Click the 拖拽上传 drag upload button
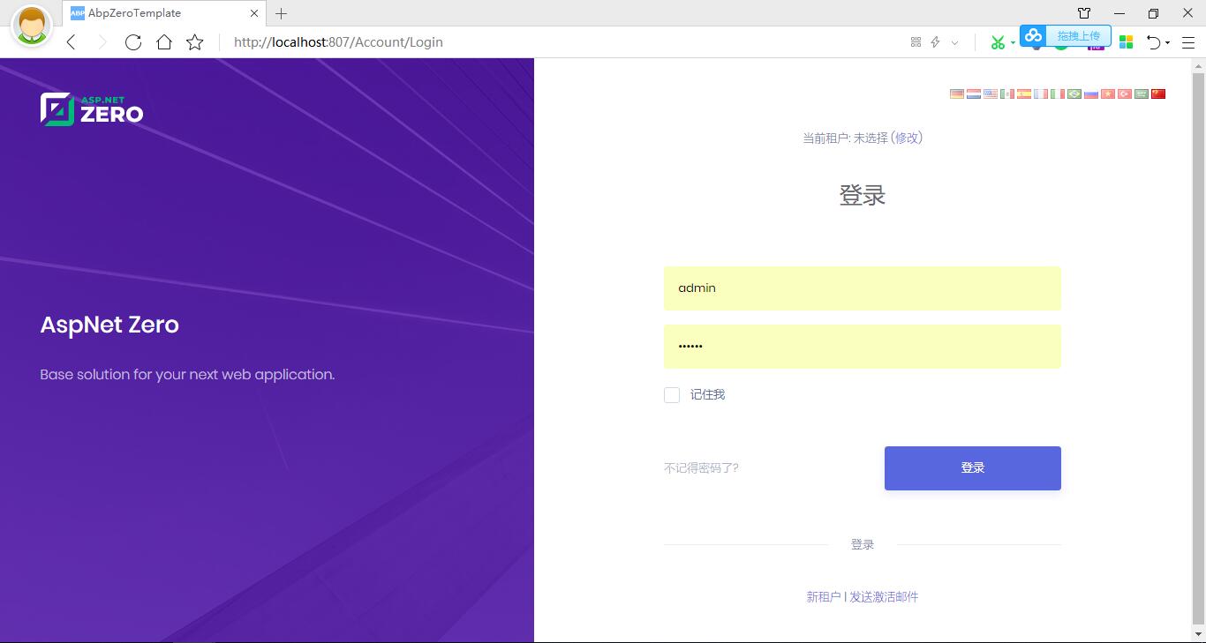Image resolution: width=1206 pixels, height=643 pixels. pos(1078,35)
